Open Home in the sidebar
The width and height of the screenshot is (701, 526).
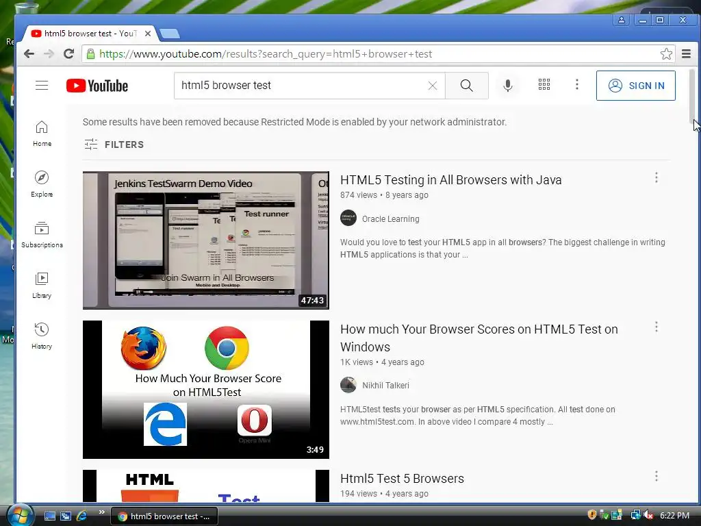click(x=42, y=134)
